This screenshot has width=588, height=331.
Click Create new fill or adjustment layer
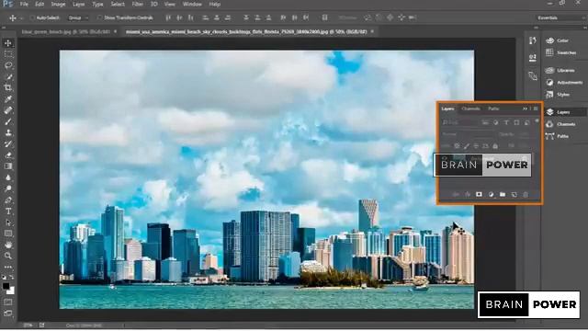click(491, 194)
